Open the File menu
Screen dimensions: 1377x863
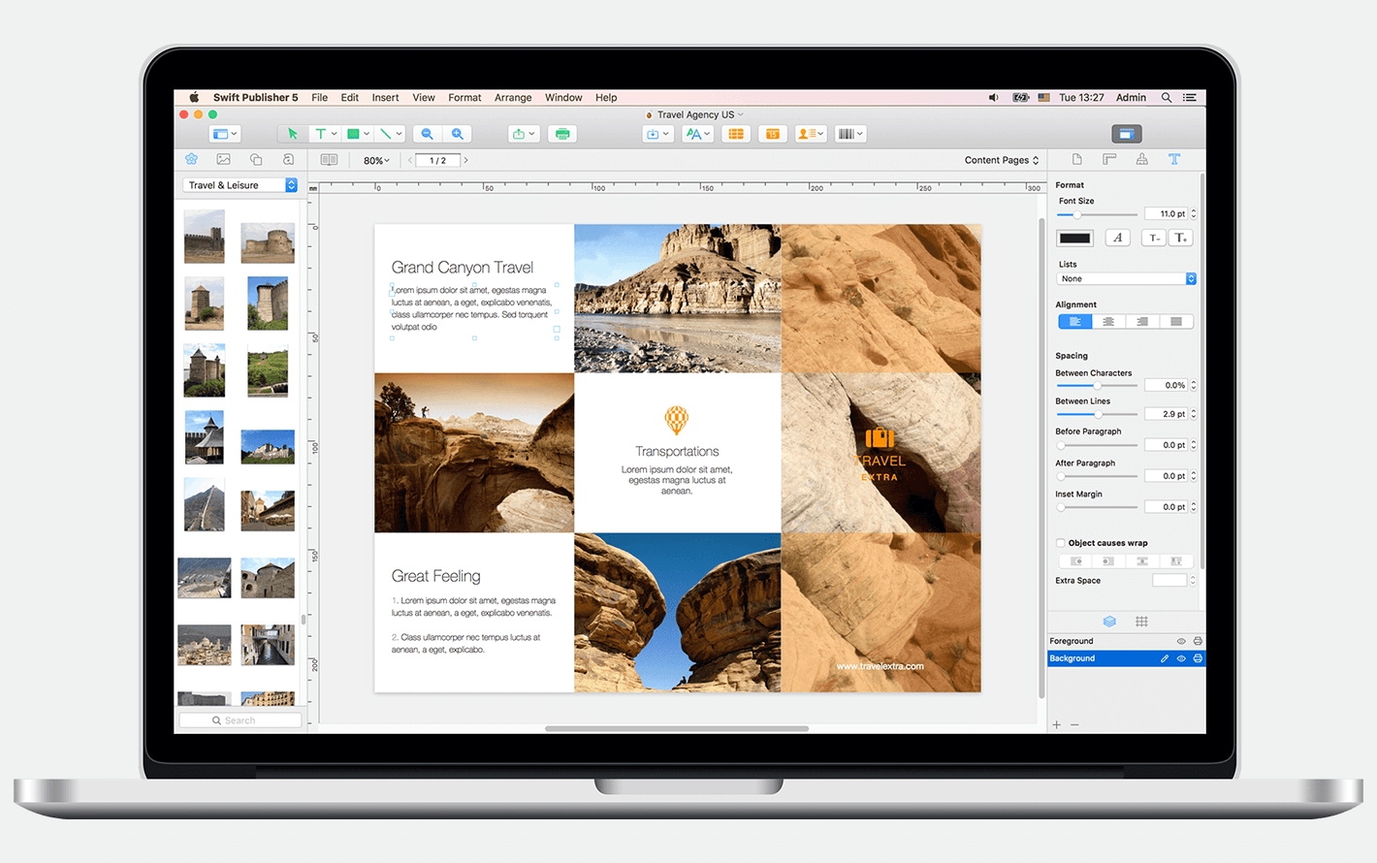pyautogui.click(x=319, y=98)
